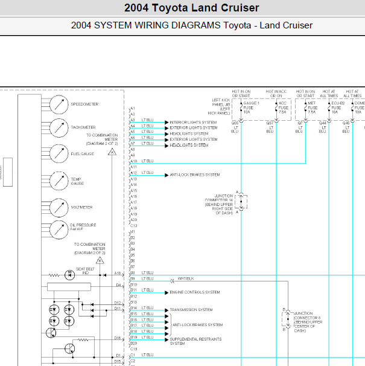Click the ECU-B2 FUSE 10A label
365x366 pixels.
coord(338,108)
